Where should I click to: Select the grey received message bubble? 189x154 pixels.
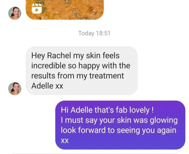click(x=82, y=71)
